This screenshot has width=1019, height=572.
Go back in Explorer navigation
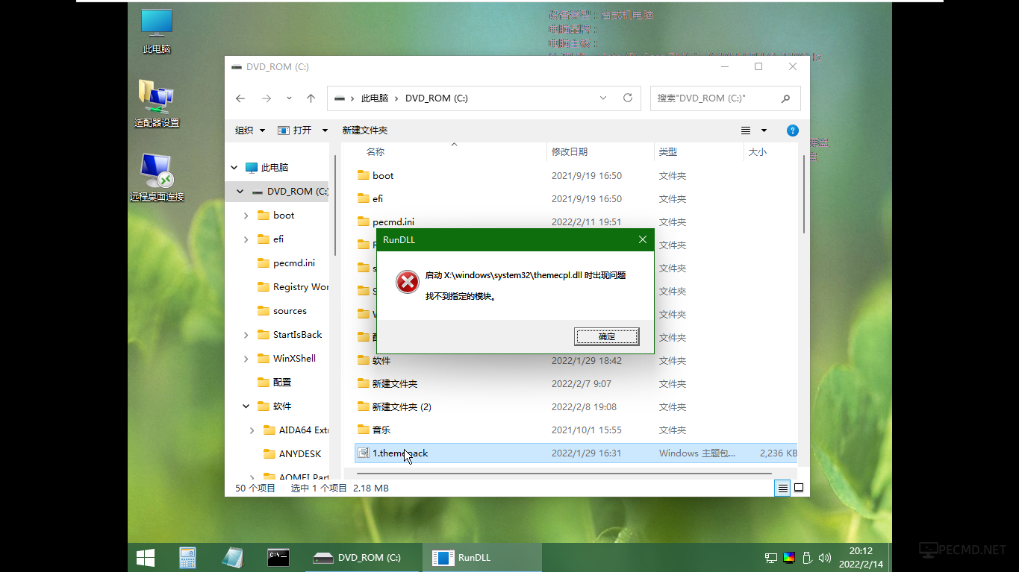click(x=240, y=98)
